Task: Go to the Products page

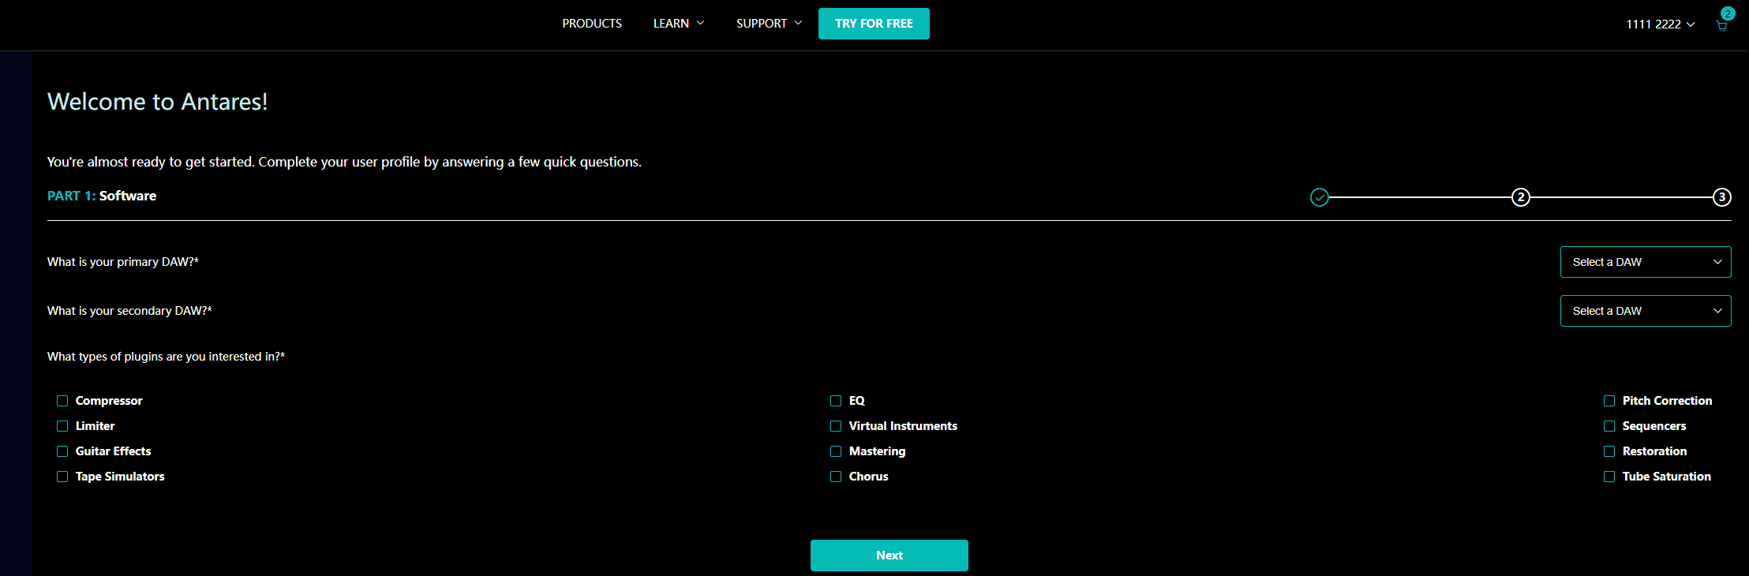Action: [592, 24]
